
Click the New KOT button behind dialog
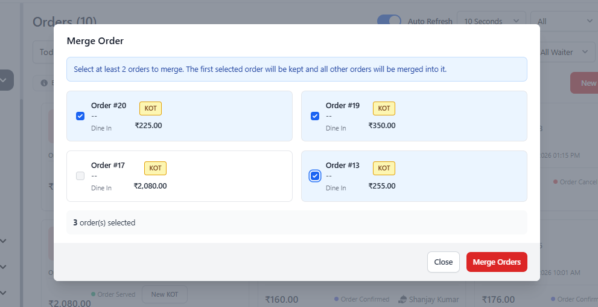[165, 294]
